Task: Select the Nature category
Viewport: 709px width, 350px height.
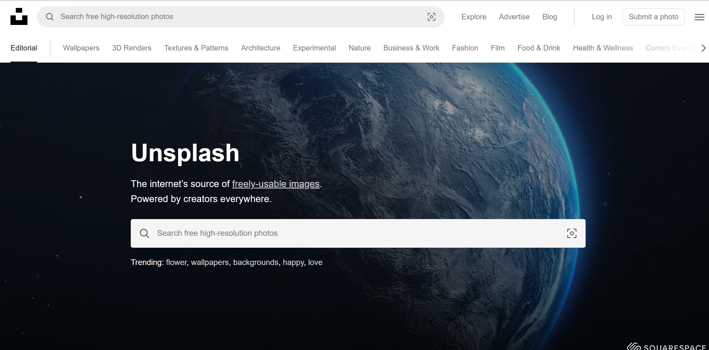Action: point(359,48)
